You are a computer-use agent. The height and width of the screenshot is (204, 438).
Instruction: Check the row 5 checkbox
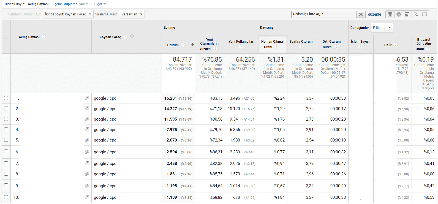click(x=6, y=140)
